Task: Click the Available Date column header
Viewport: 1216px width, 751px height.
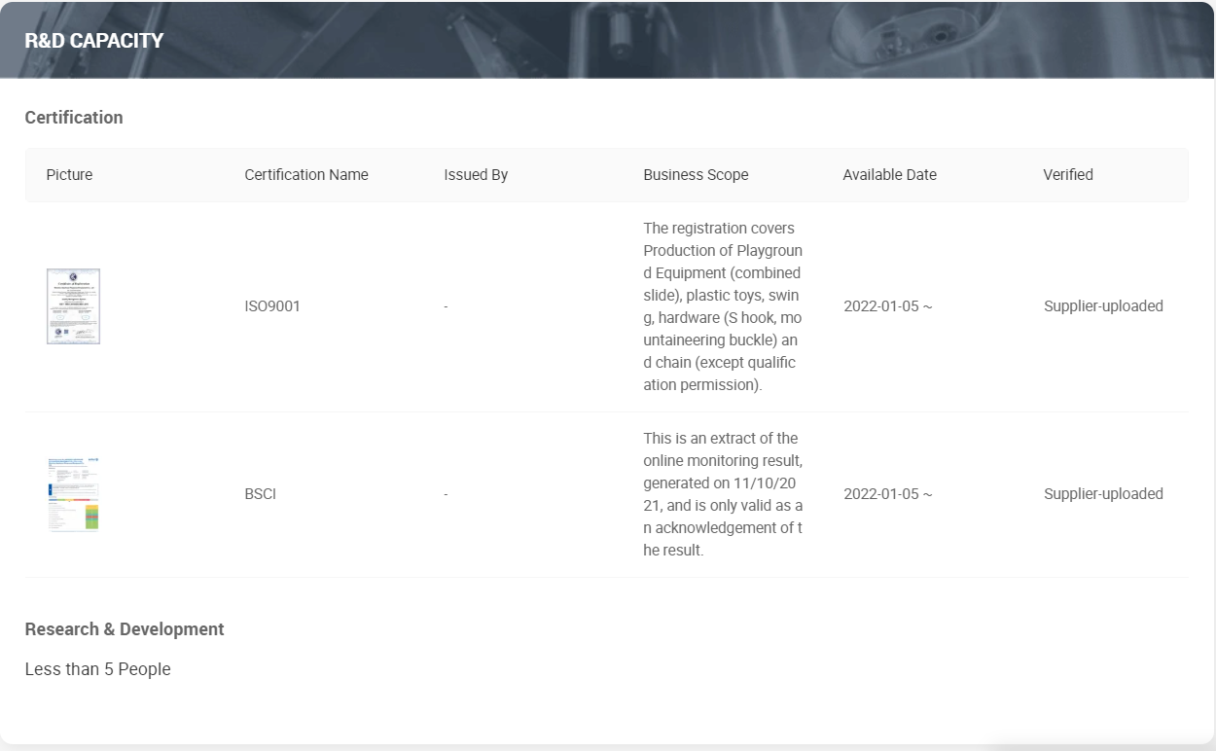Action: (x=889, y=175)
